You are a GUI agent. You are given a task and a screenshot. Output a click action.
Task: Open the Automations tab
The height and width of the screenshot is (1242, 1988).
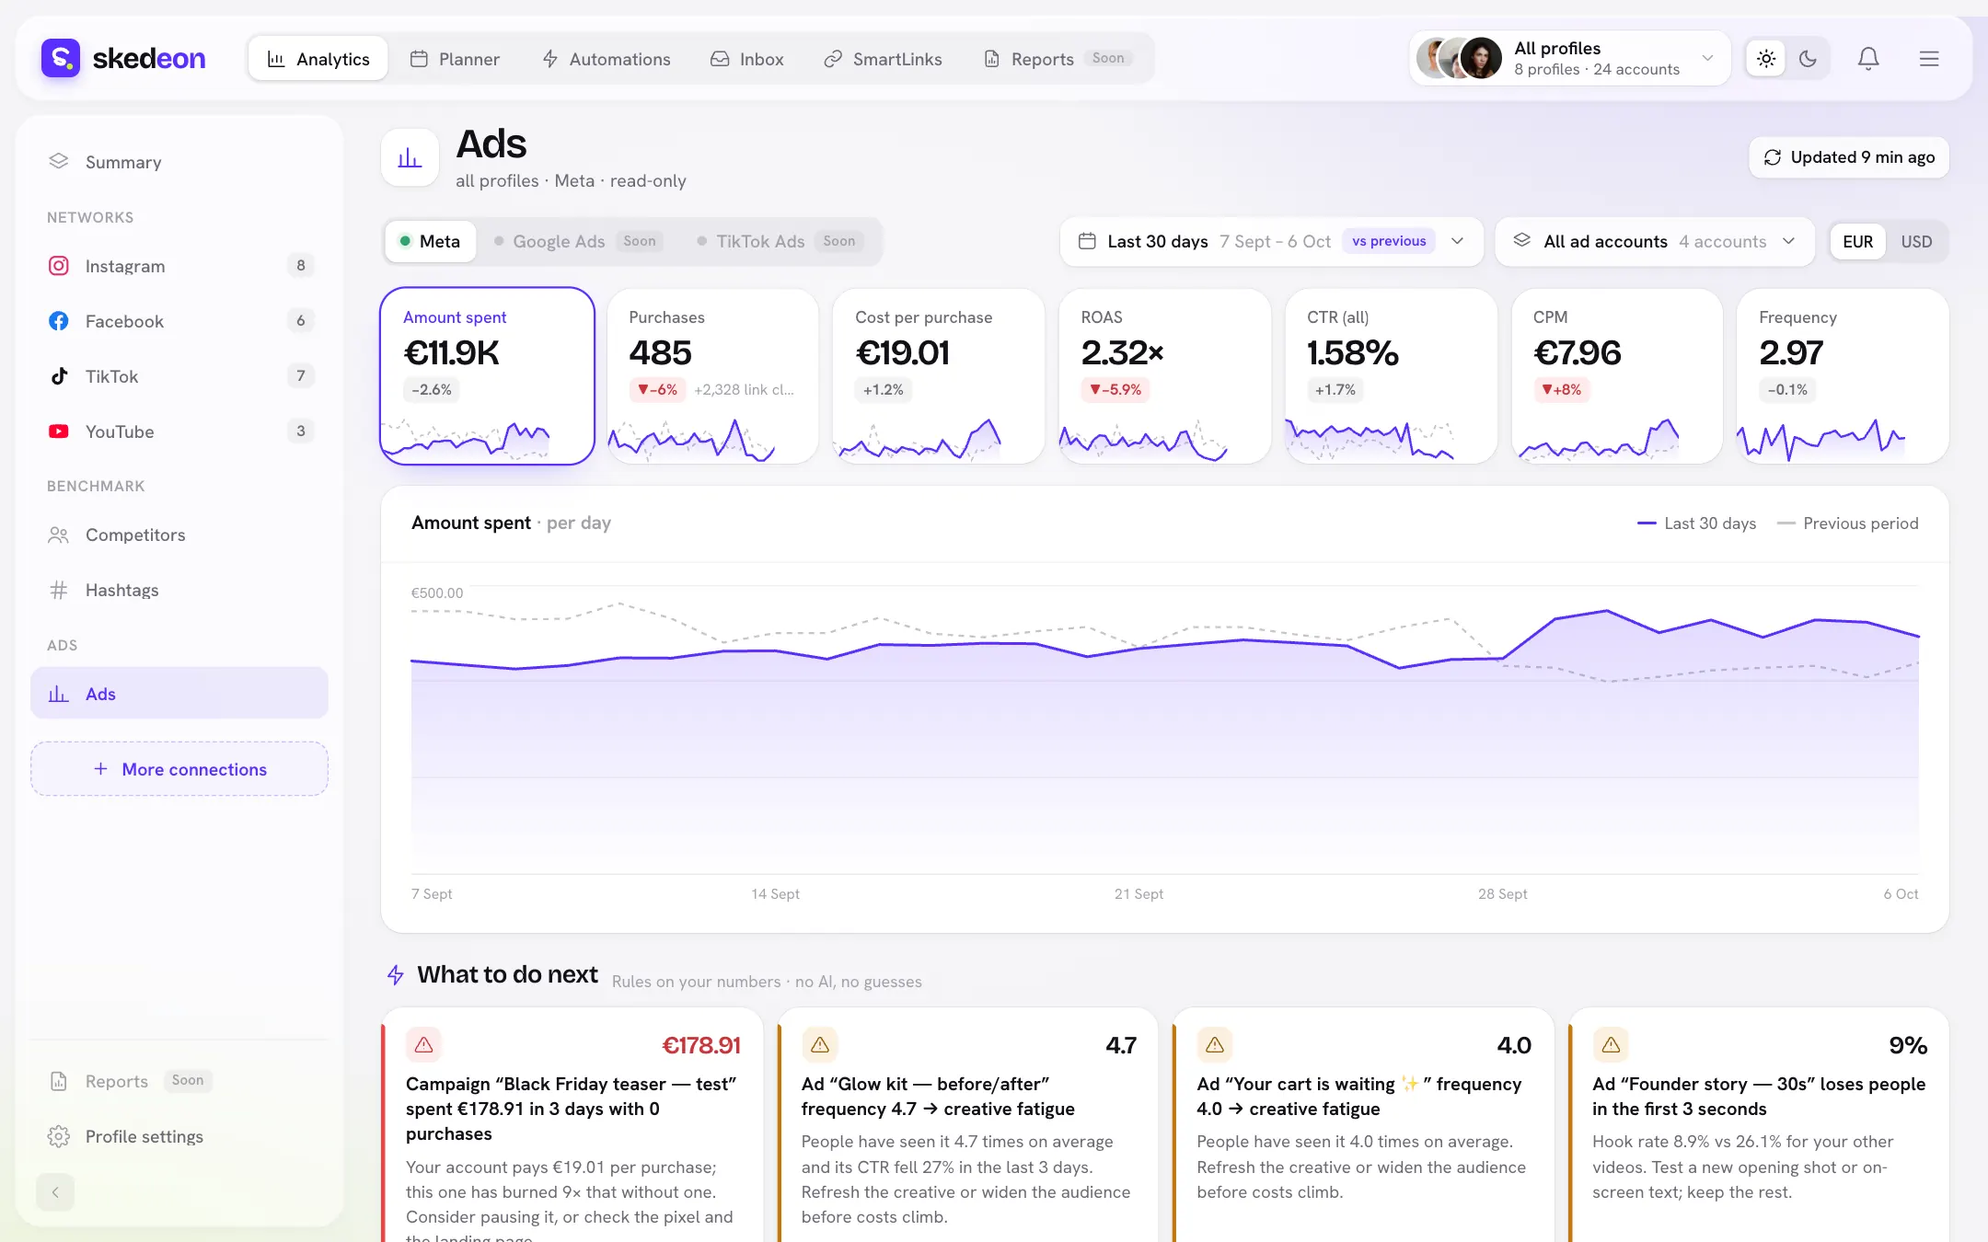(607, 59)
